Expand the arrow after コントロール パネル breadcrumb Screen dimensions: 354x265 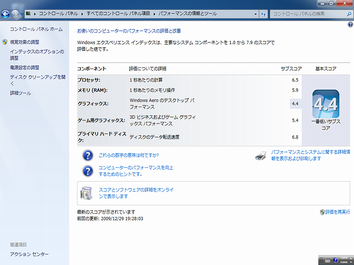click(x=82, y=14)
